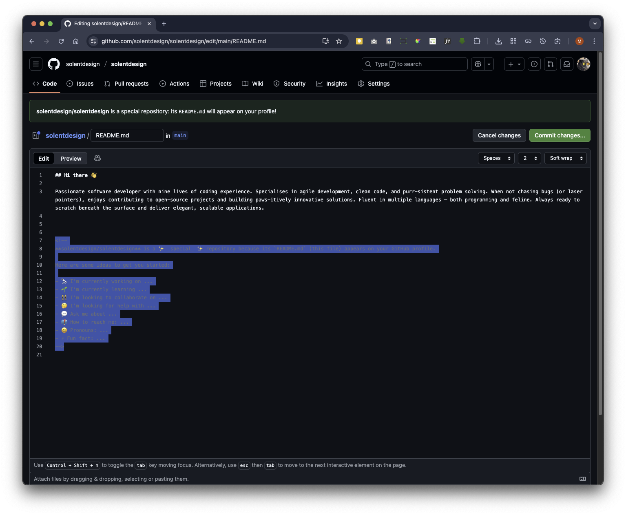Switch to the Preview tab

(x=71, y=159)
